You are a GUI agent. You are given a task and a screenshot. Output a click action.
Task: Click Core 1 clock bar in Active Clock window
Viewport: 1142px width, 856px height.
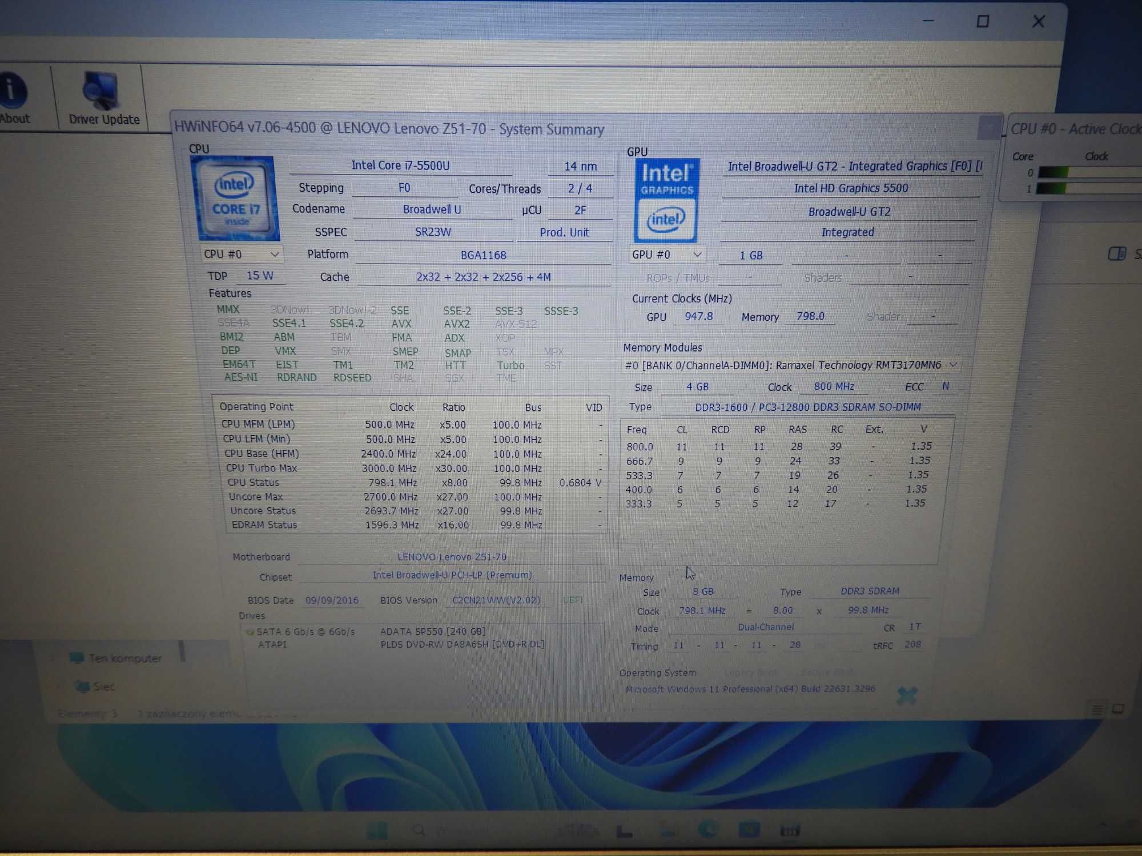1089,188
